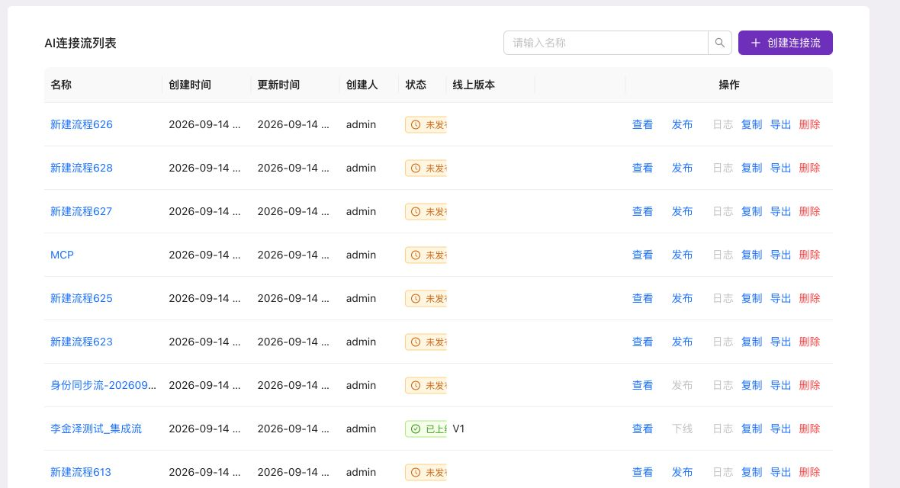The width and height of the screenshot is (900, 488).
Task: Click 复制 for the 身份同步流 row
Action: point(752,385)
